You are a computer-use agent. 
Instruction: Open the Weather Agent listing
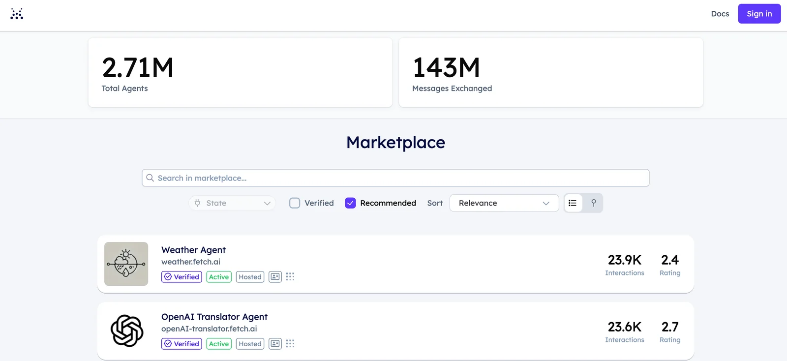[193, 250]
